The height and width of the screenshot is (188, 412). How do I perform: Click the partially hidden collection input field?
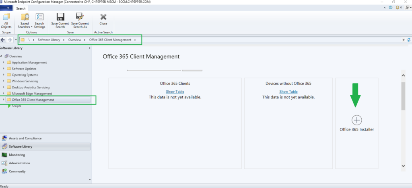pos(154,70)
